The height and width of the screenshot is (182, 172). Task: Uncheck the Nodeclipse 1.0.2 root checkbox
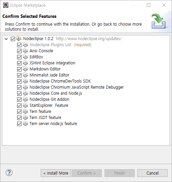(x=13, y=39)
